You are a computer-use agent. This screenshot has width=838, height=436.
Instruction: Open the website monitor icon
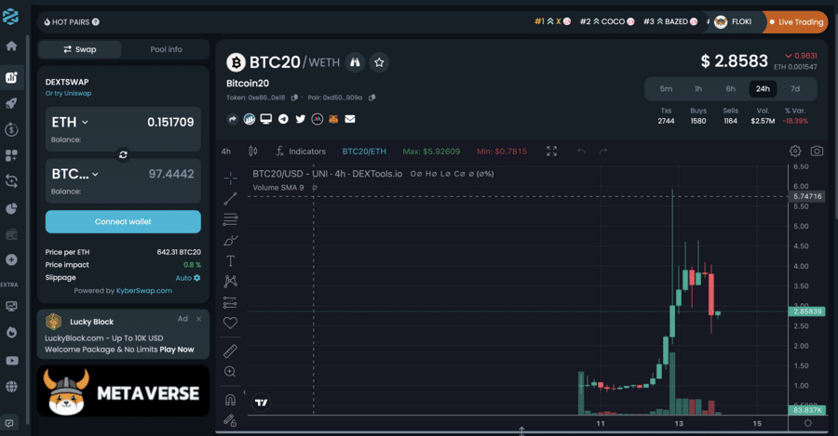click(266, 119)
